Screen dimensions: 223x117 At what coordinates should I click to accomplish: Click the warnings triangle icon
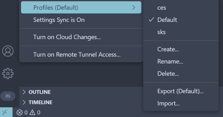tap(32, 113)
